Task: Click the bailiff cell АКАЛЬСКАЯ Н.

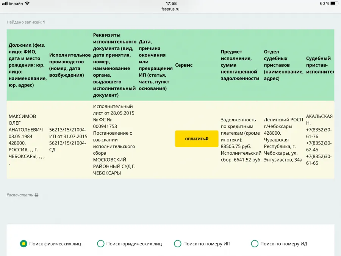Action: pyautogui.click(x=319, y=140)
